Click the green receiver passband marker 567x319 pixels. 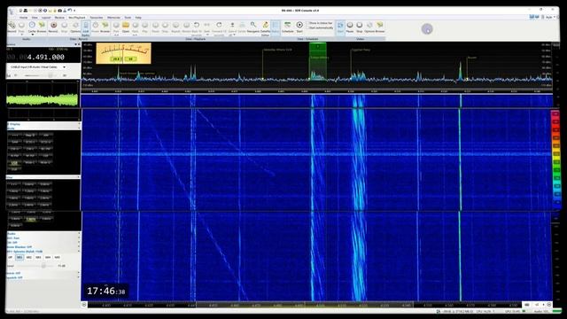tap(318, 61)
